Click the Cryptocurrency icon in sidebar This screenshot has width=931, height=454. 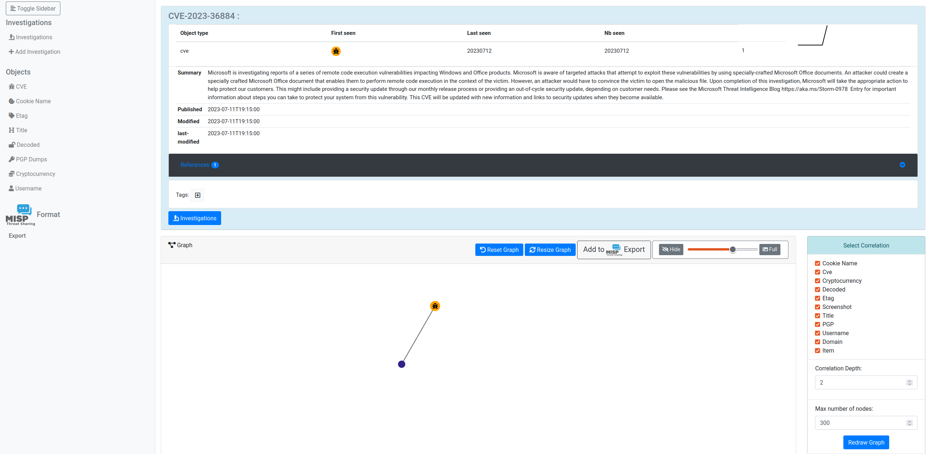coord(11,174)
